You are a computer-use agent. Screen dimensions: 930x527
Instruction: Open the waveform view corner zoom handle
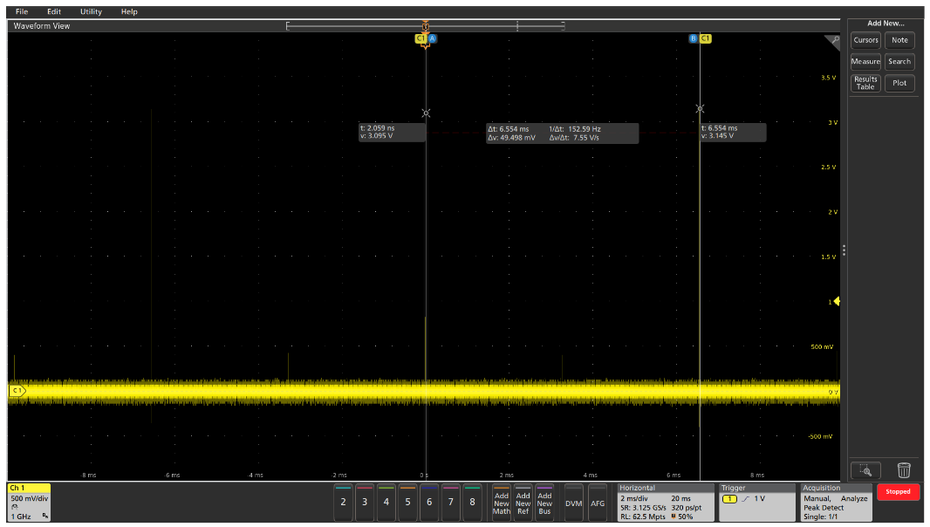[x=833, y=40]
